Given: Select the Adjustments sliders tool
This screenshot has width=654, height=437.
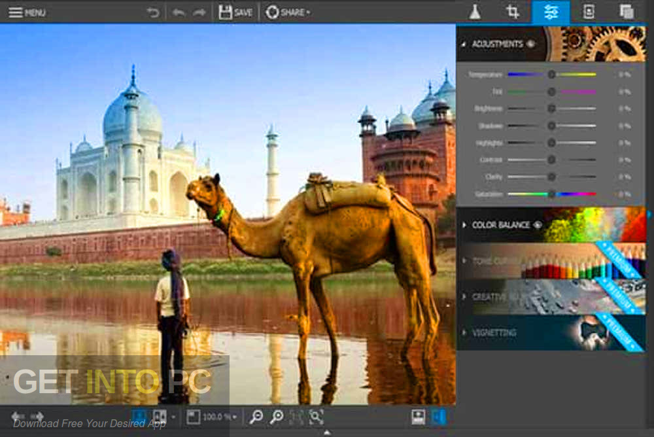Looking at the screenshot, I should pos(550,11).
